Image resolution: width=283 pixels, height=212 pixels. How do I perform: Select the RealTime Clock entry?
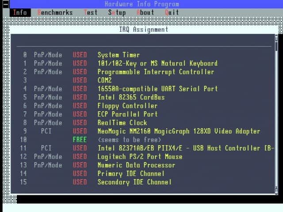coord(122,123)
